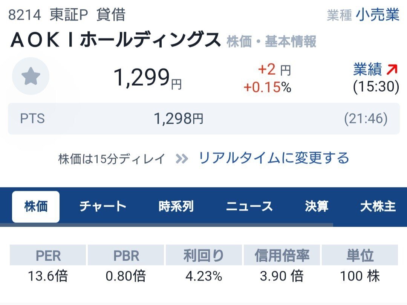Click the 単位 unit header
This screenshot has height=305, width=407.
point(360,256)
